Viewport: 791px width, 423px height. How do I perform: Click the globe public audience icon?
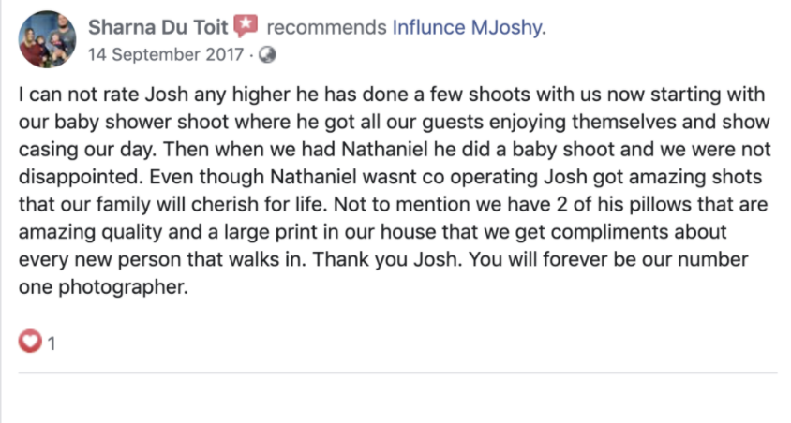267,54
